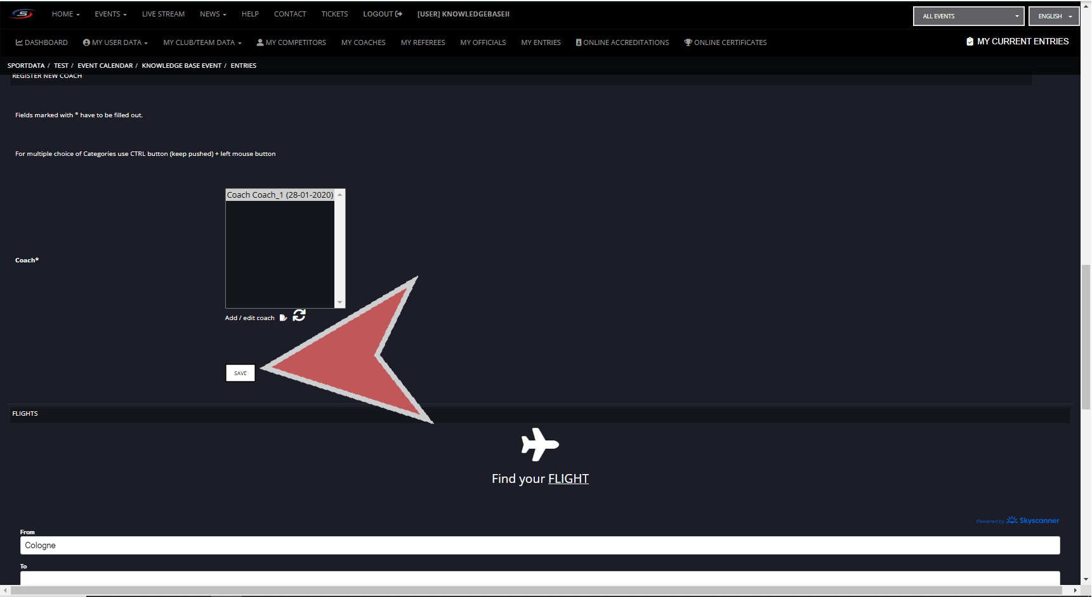Screen dimensions: 1092x597
Task: Open Online Certificates trophy item
Action: tap(725, 42)
